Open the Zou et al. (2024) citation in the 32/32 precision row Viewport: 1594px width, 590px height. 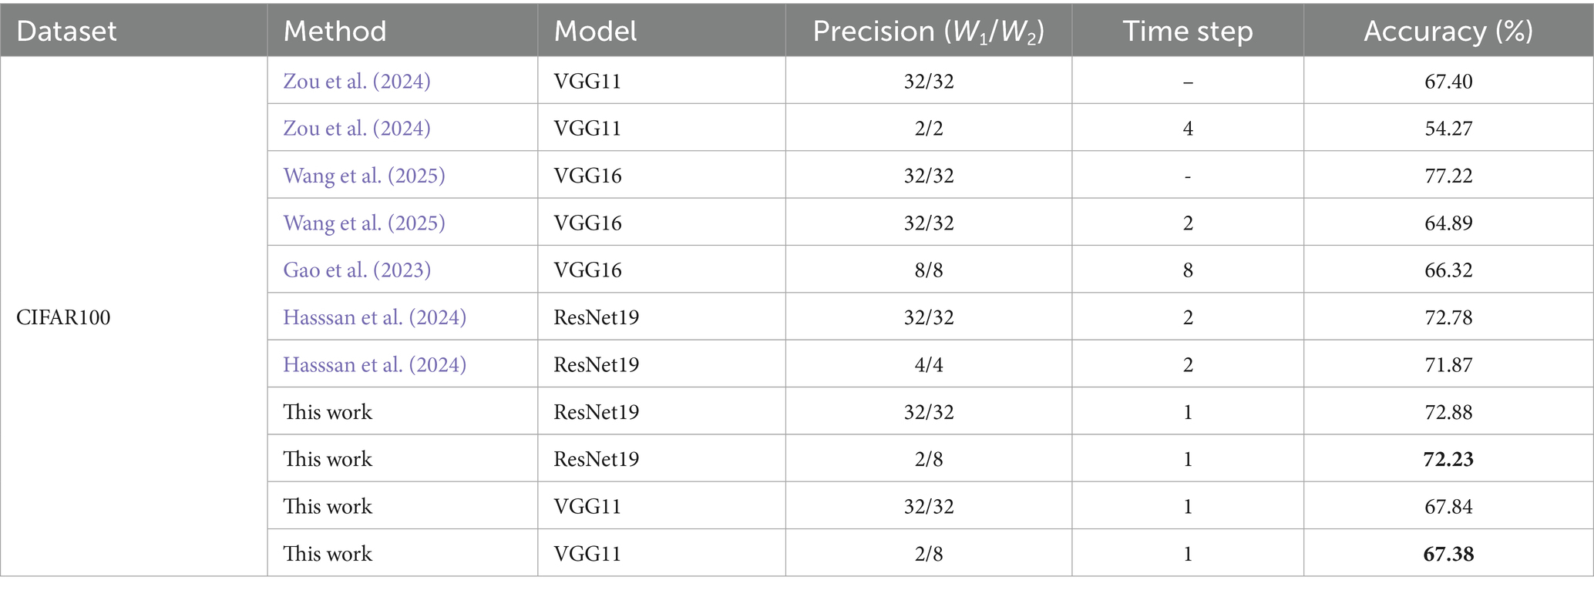[x=356, y=81]
